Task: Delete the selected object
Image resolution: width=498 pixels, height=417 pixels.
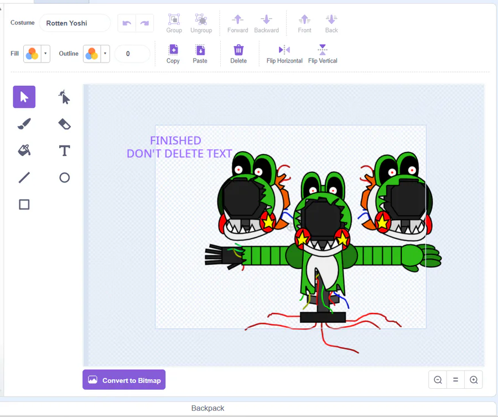Action: pyautogui.click(x=238, y=54)
